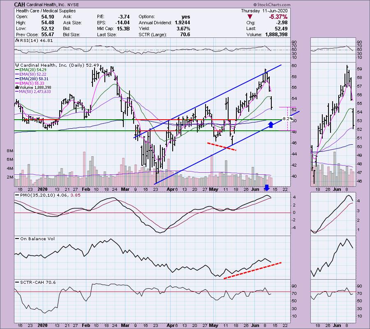Click the SCTR-CAH legend line marker
The height and width of the screenshot is (329, 370).
[17, 282]
